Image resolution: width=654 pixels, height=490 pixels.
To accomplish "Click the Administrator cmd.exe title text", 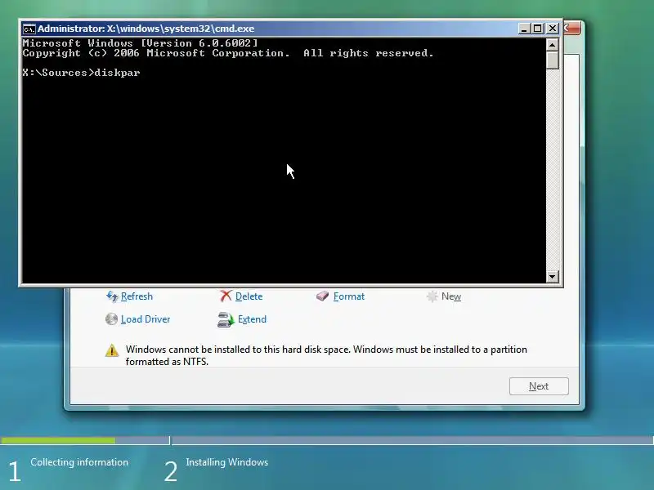I will point(146,29).
